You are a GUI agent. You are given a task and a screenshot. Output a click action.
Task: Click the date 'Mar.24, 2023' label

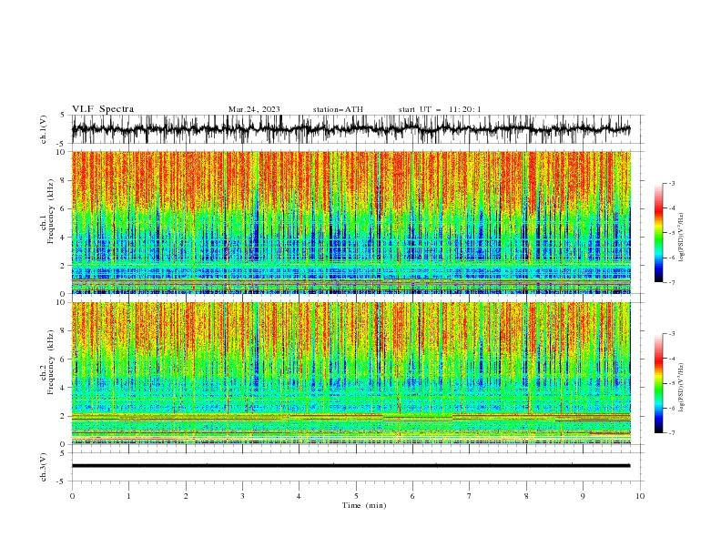pos(254,109)
